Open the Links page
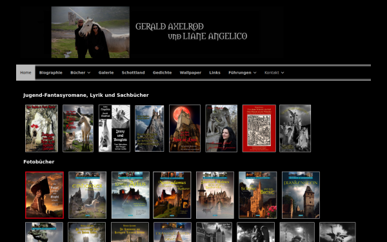Viewport: 387px width, 242px height. pos(215,72)
